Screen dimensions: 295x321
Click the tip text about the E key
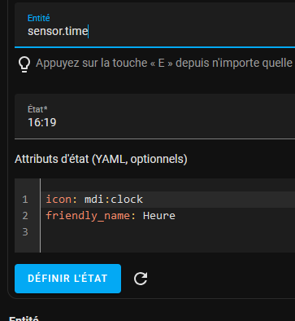tap(165, 64)
